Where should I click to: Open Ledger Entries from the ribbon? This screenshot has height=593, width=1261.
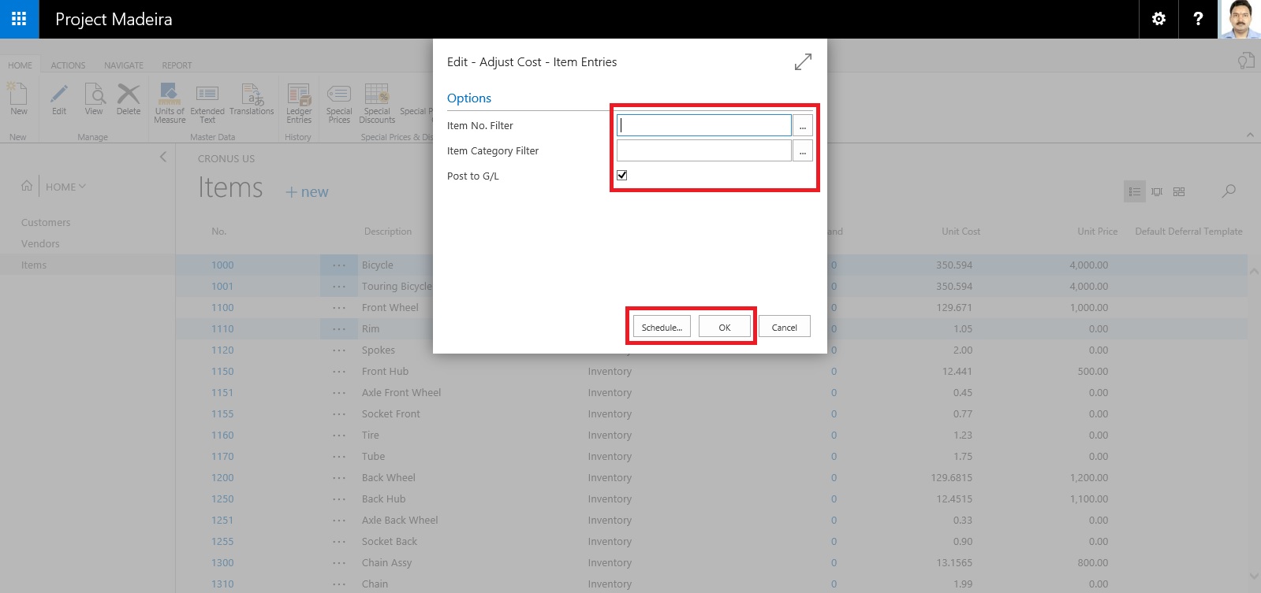pos(299,103)
